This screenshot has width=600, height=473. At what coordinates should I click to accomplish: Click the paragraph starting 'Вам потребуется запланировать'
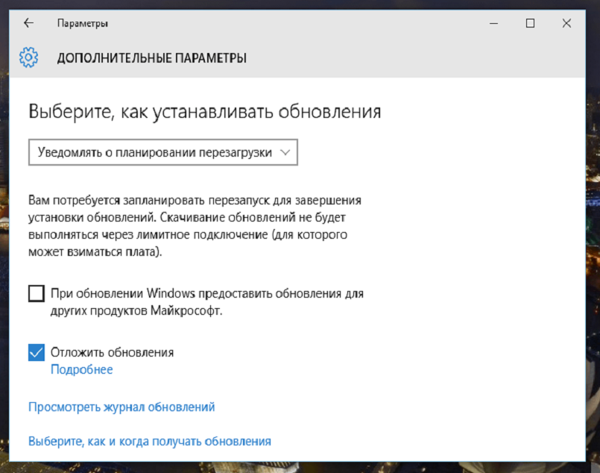pyautogui.click(x=195, y=226)
